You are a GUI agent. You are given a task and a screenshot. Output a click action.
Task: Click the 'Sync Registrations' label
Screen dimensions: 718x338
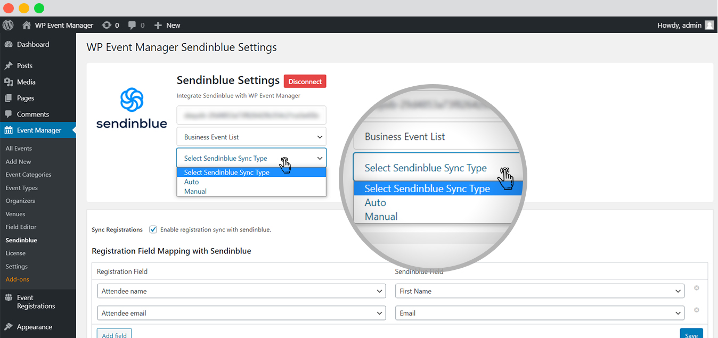(x=117, y=229)
